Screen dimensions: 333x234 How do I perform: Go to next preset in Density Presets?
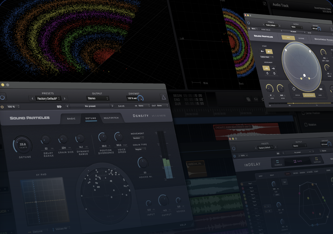click(65, 99)
